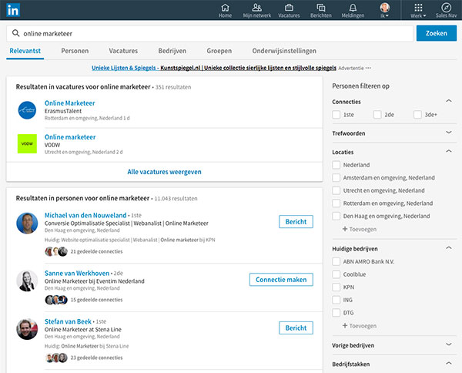The height and width of the screenshot is (373, 462).
Task: Open the ad options three-dot menu
Action: coord(368,68)
